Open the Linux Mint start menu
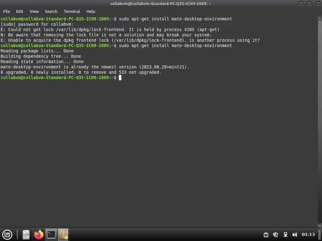The height and width of the screenshot is (241, 322). coord(7,235)
